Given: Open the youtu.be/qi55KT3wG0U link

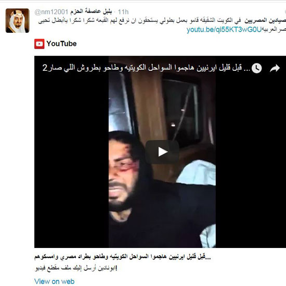Looking at the screenshot, I should [x=224, y=29].
